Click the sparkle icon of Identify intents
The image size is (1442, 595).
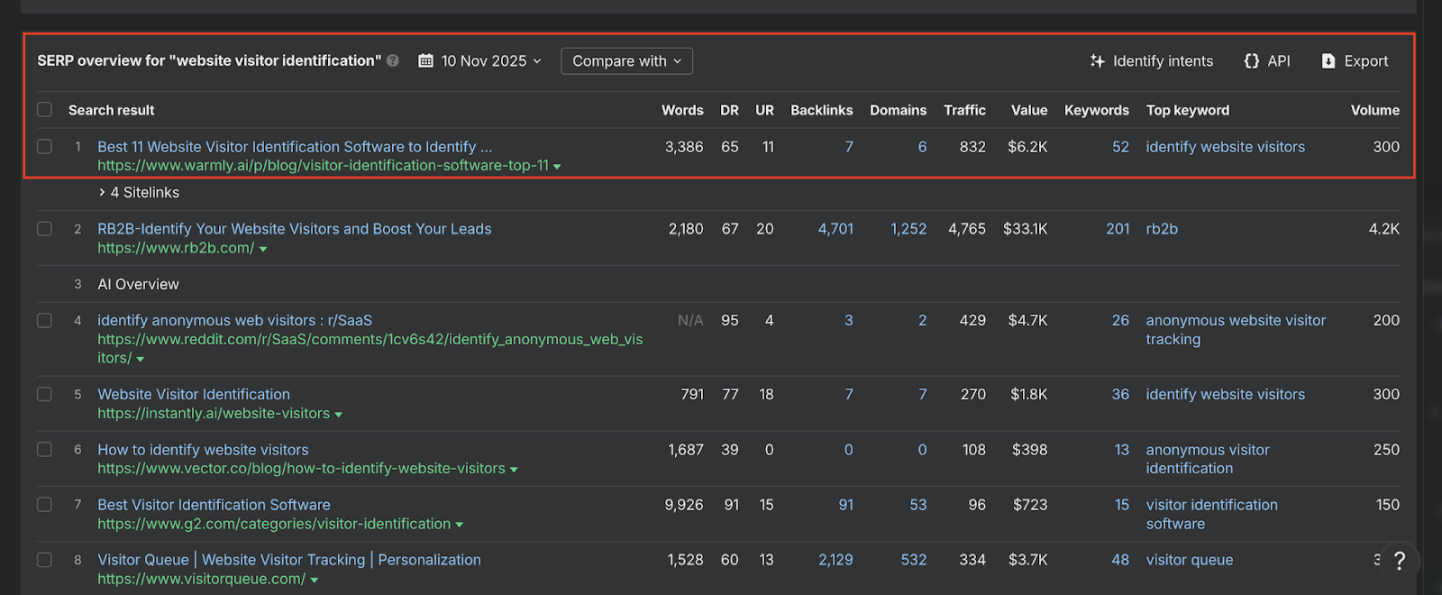[1097, 61]
